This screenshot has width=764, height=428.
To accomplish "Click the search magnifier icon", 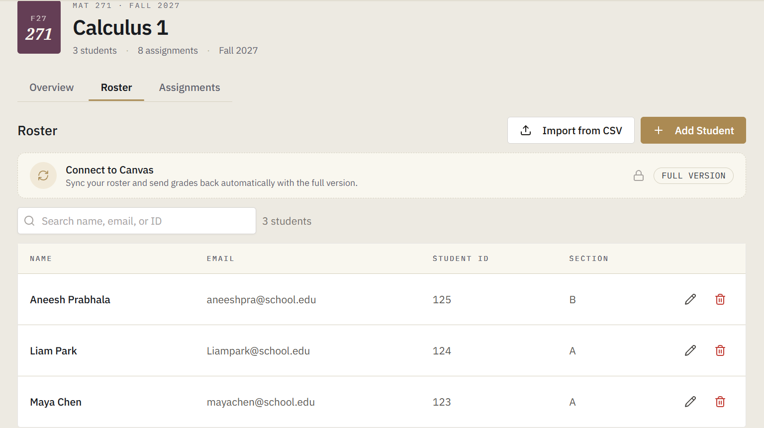I will [x=30, y=221].
